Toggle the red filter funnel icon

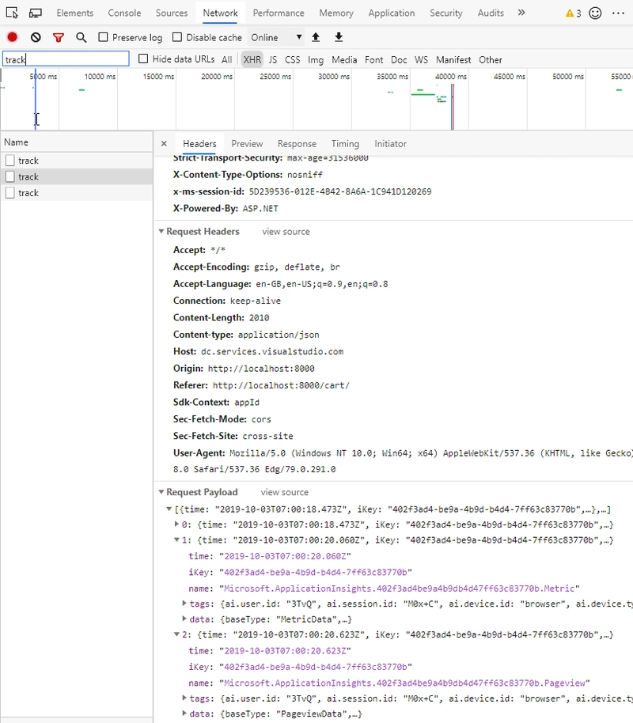tap(59, 37)
